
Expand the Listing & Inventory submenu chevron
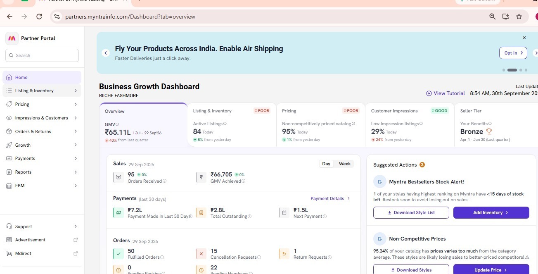tap(76, 91)
